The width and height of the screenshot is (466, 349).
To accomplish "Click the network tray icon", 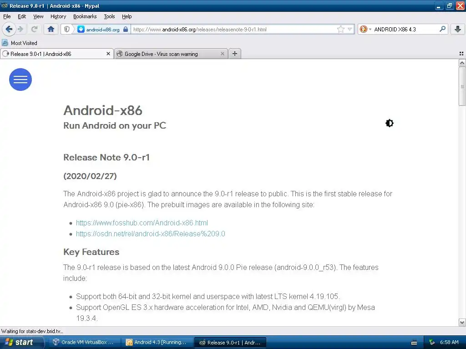I will pyautogui.click(x=432, y=342).
